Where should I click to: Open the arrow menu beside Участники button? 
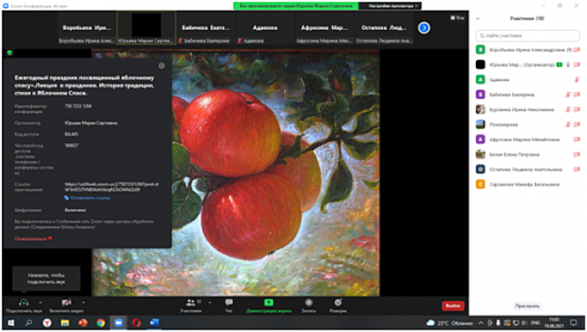tap(210, 302)
